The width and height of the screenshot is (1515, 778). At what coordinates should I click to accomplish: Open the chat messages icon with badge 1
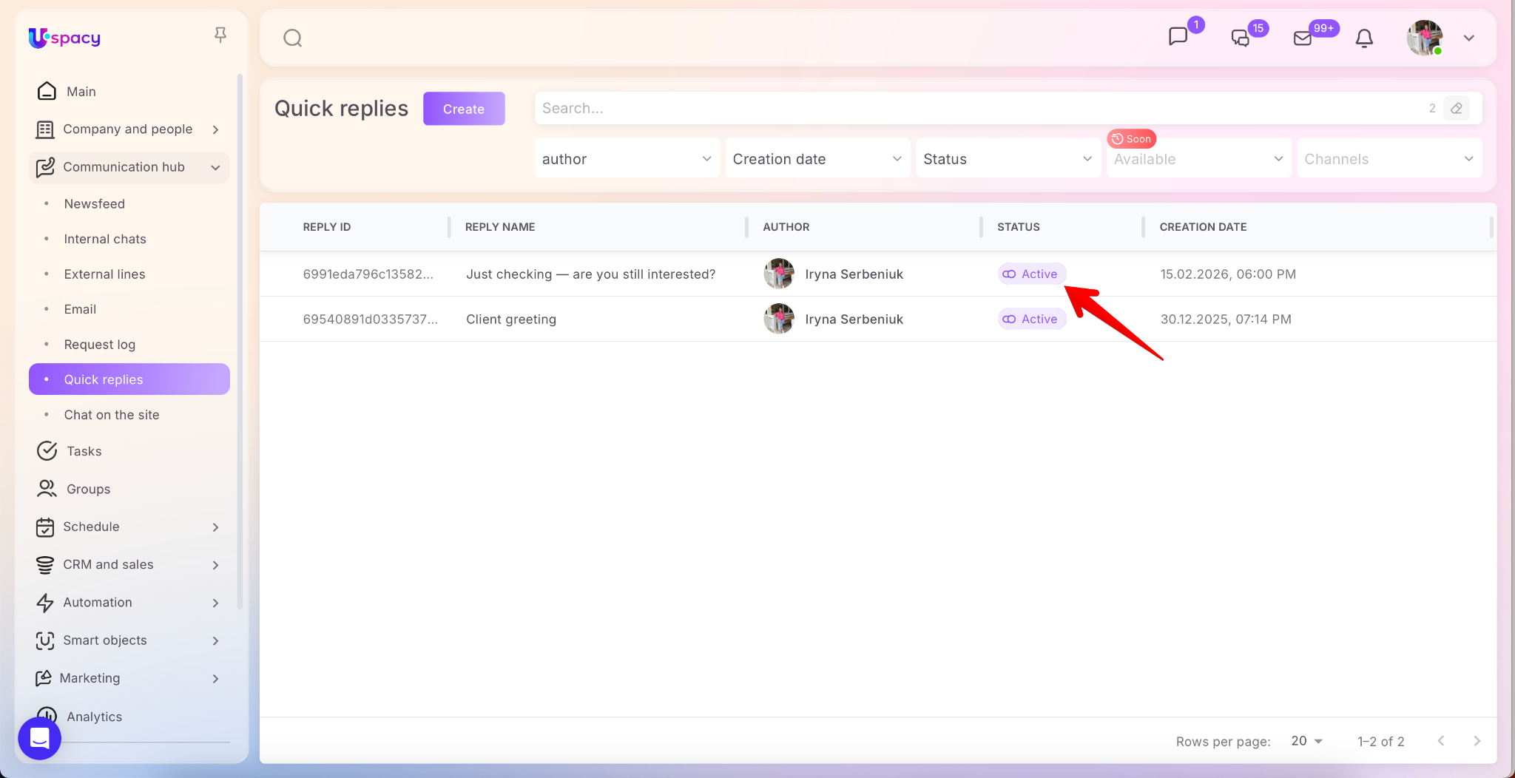pos(1178,37)
